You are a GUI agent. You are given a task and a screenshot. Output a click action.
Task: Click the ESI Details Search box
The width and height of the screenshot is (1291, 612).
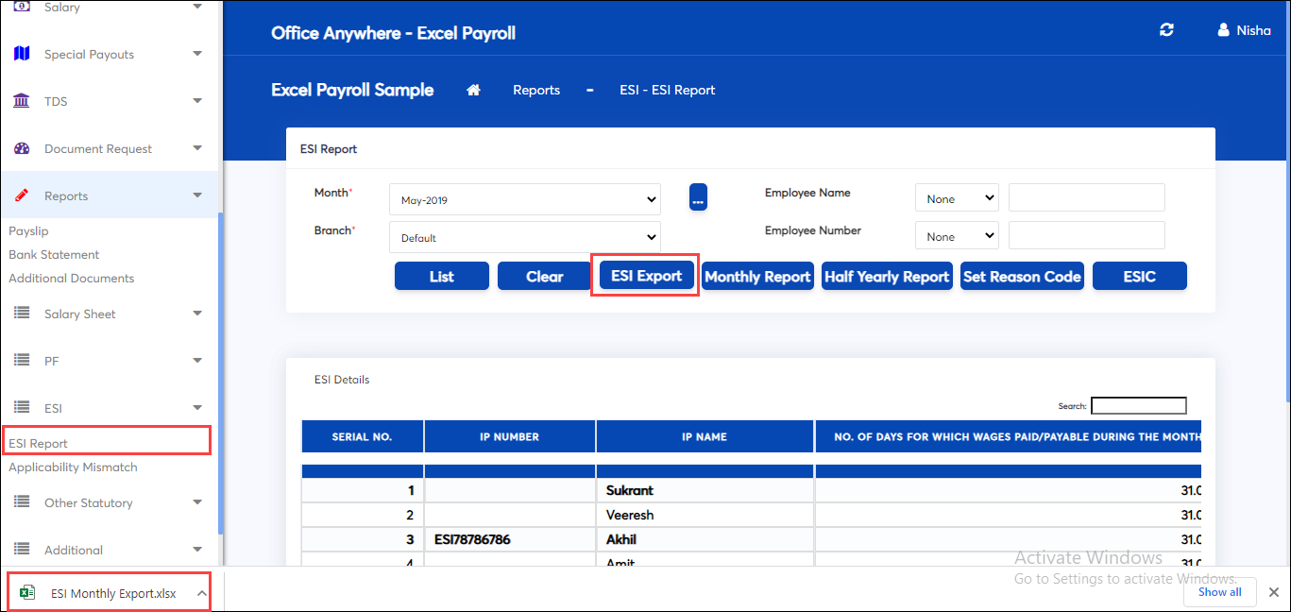tap(1139, 405)
